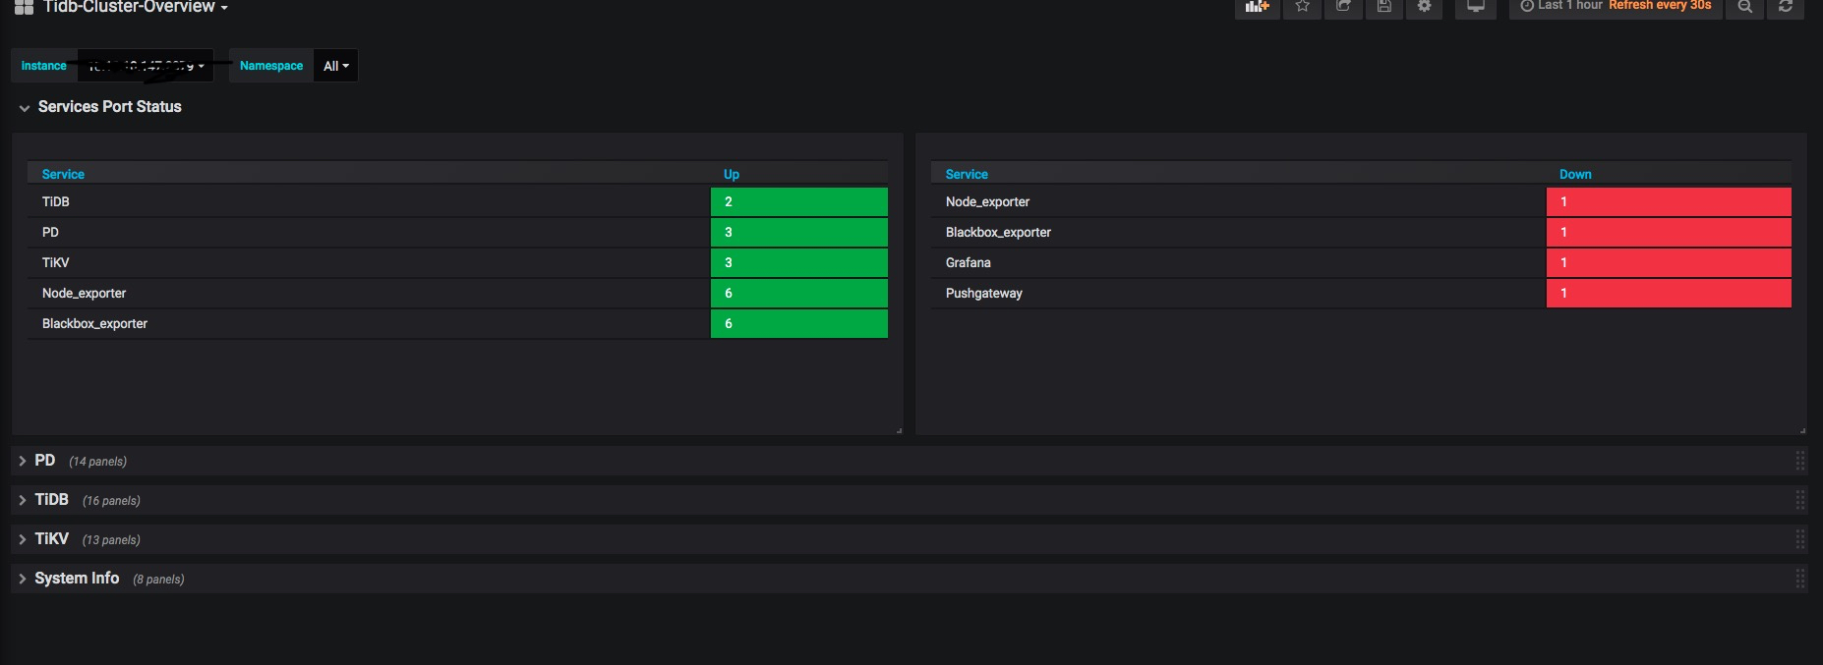Screen dimensions: 1823x665
Task: Expand the TiKV panels row
Action: pyautogui.click(x=51, y=539)
